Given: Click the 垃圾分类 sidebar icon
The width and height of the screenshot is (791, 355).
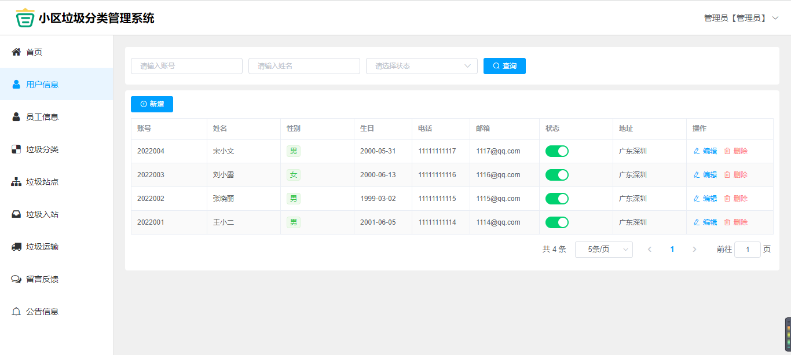Looking at the screenshot, I should 16,149.
